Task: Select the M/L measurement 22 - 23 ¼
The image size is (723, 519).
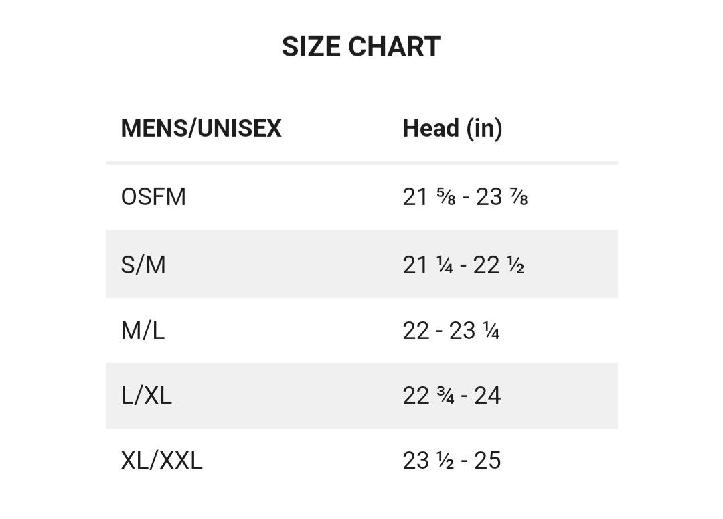Action: click(451, 331)
